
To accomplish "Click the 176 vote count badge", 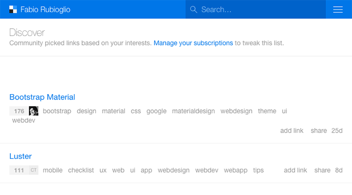I will pyautogui.click(x=19, y=111).
